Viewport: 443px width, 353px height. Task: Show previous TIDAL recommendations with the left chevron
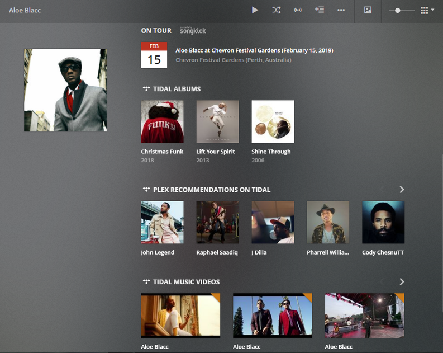click(382, 190)
